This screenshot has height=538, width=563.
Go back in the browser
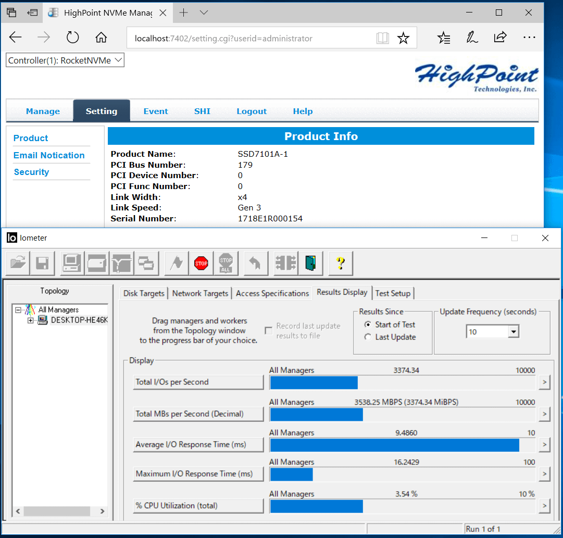coord(16,37)
